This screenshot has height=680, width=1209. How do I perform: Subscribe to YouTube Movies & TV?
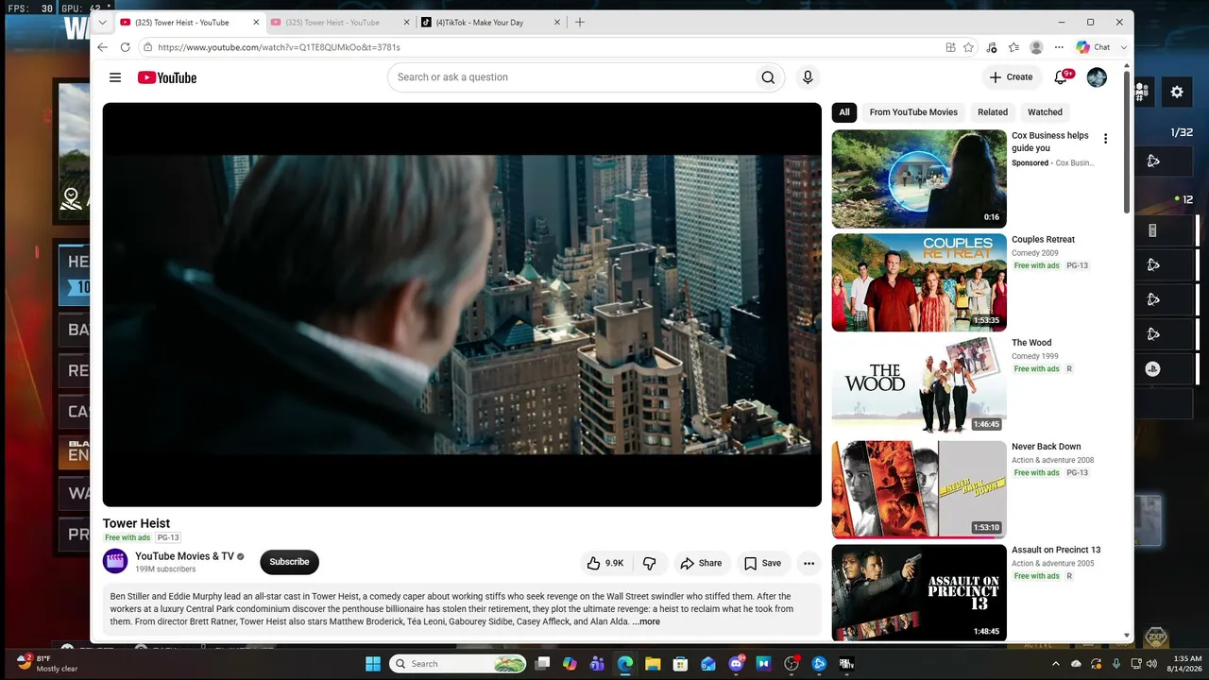click(289, 562)
